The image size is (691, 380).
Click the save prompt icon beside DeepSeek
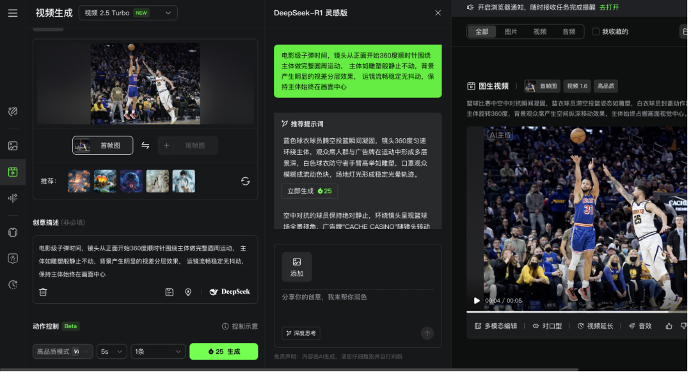(x=169, y=292)
